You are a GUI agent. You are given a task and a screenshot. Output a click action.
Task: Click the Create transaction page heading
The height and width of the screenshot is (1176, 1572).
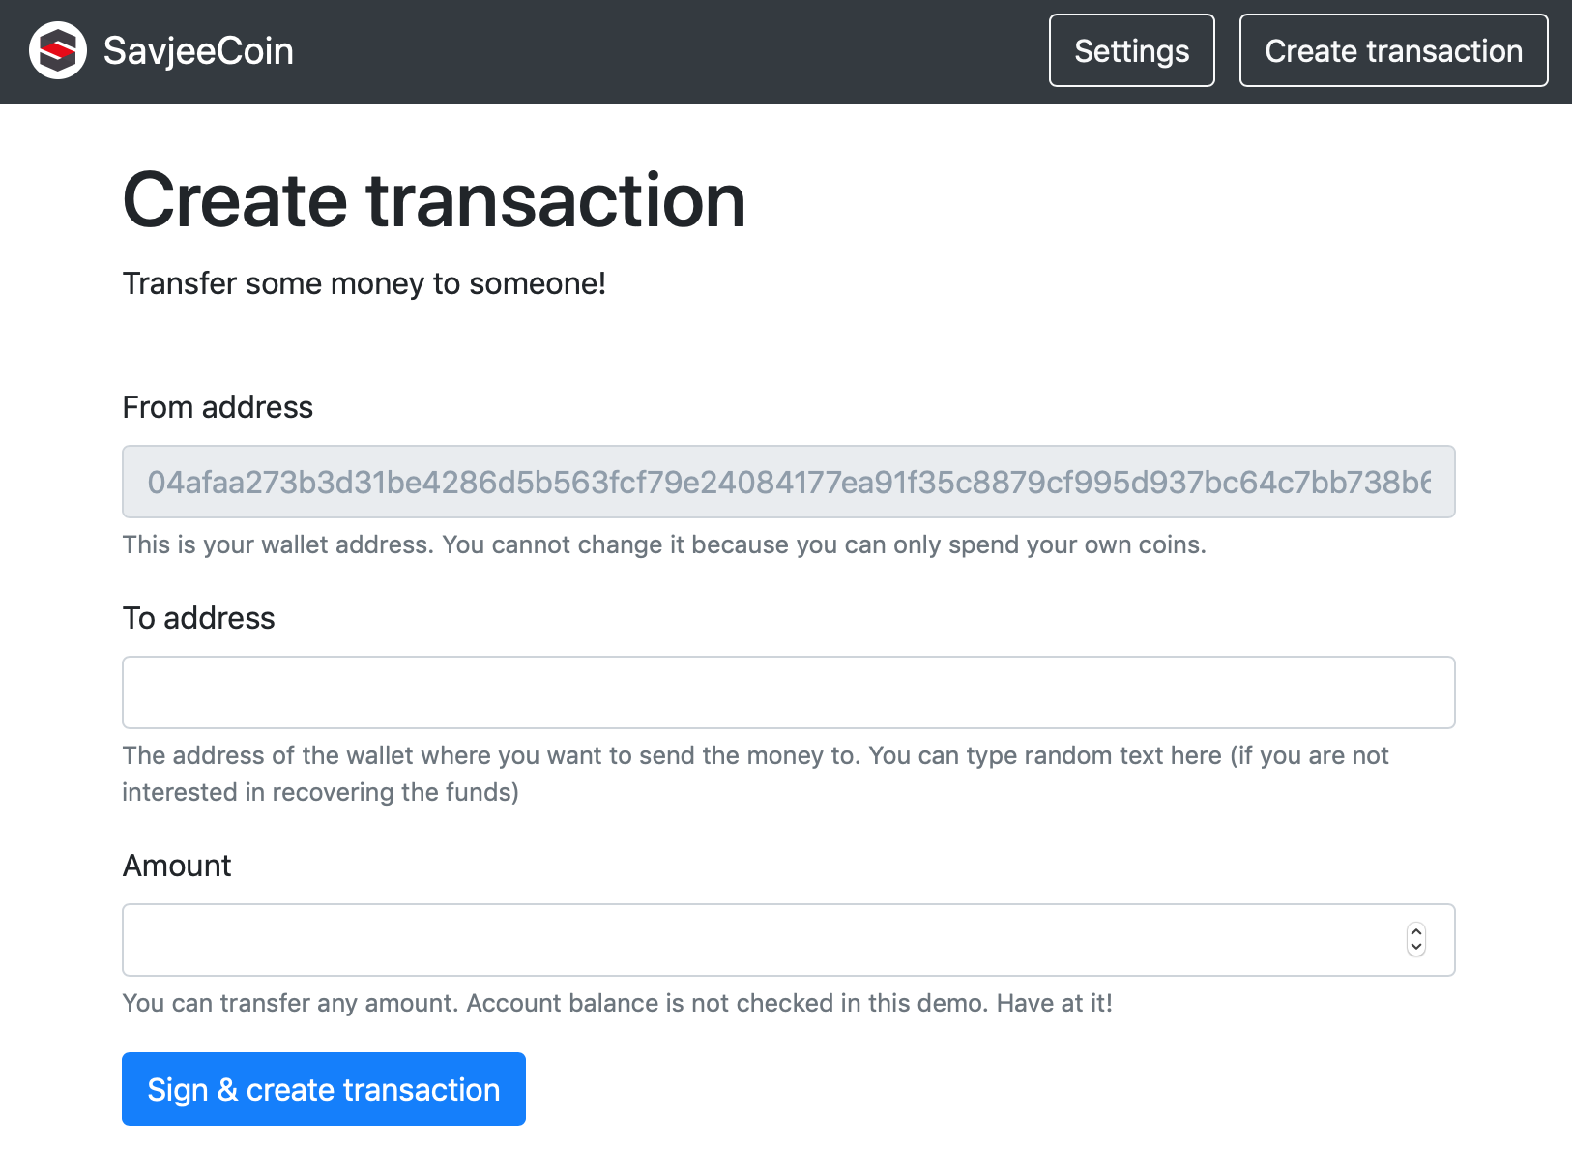coord(434,200)
